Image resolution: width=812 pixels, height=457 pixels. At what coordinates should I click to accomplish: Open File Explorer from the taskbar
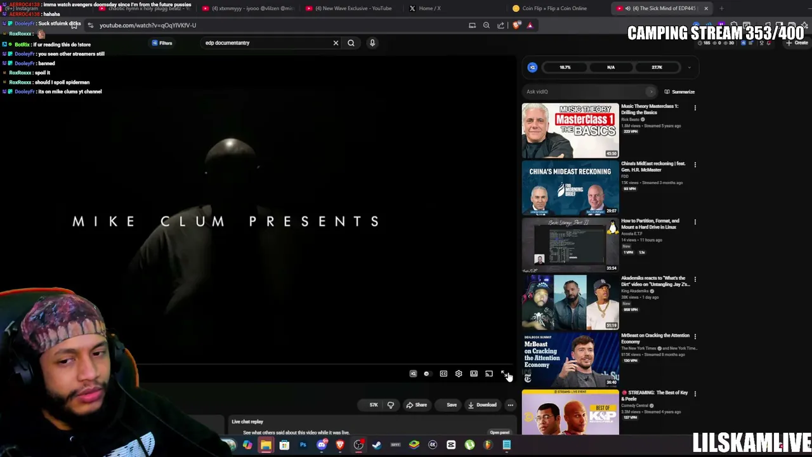pyautogui.click(x=266, y=445)
